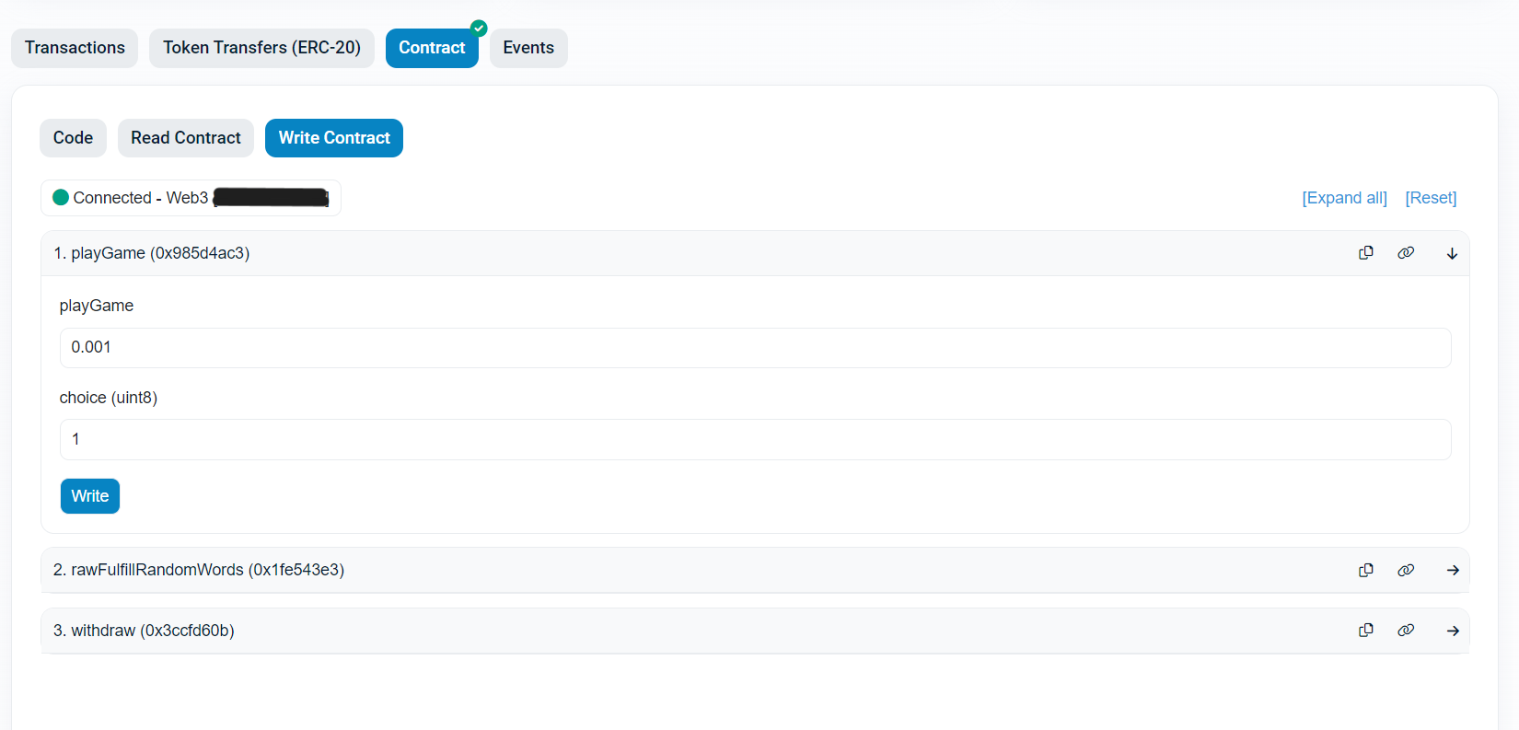Switch to the Read Contract tab

186,138
